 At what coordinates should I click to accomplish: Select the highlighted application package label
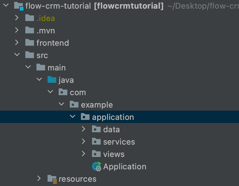(113, 117)
